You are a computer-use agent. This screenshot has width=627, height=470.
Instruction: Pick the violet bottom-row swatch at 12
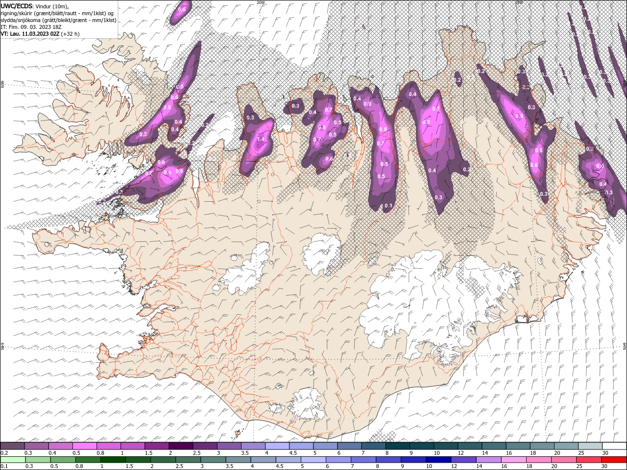(463, 460)
